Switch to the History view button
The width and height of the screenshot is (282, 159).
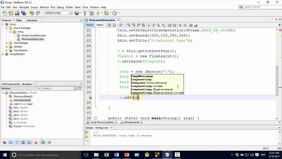point(100,25)
